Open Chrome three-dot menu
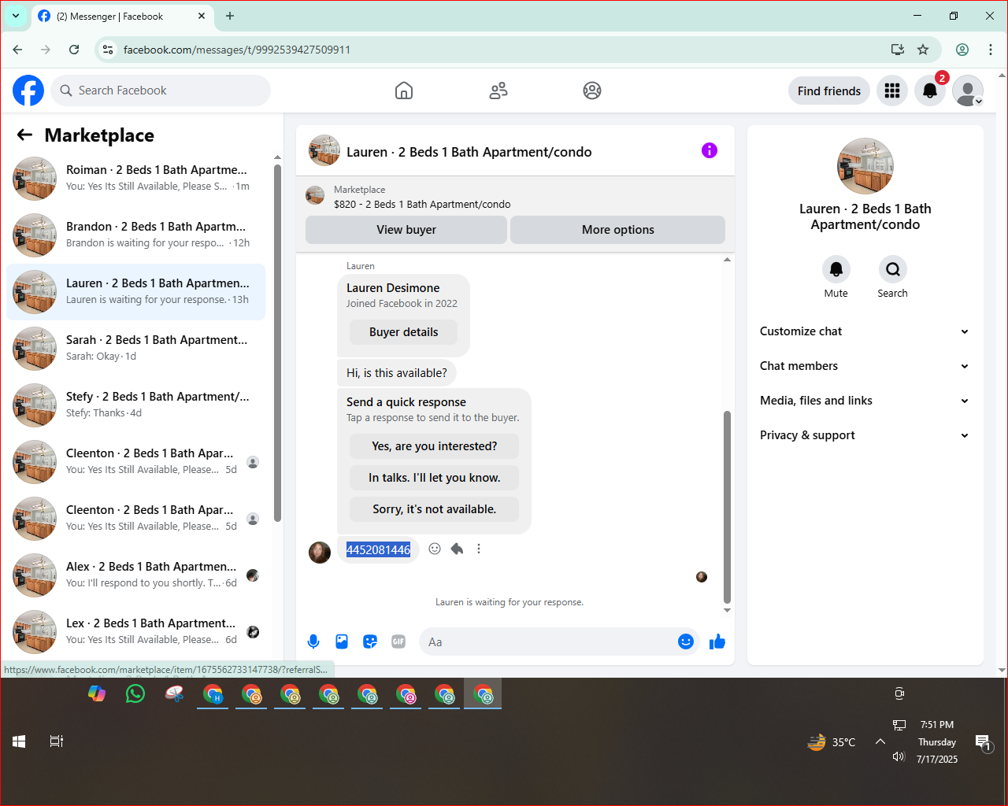This screenshot has width=1008, height=806. [991, 50]
